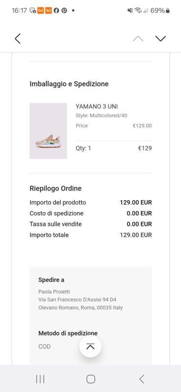Tap the Style: Multicolored/40 text
The width and height of the screenshot is (181, 392).
pyautogui.click(x=102, y=116)
